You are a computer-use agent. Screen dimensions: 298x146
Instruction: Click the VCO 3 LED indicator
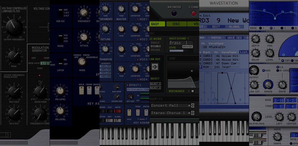tap(138, 59)
